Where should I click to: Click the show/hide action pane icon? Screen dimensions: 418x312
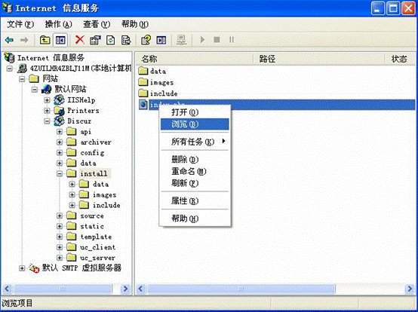tap(161, 40)
